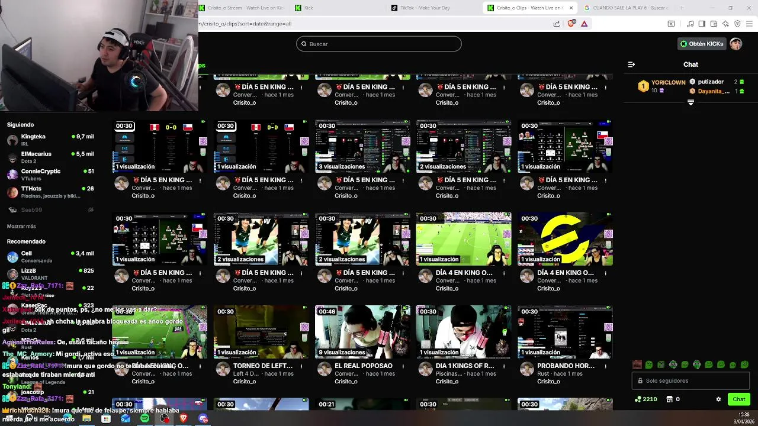Screen dimensions: 758x426
Task: Open the browser hamburger menu
Action: coord(750,24)
